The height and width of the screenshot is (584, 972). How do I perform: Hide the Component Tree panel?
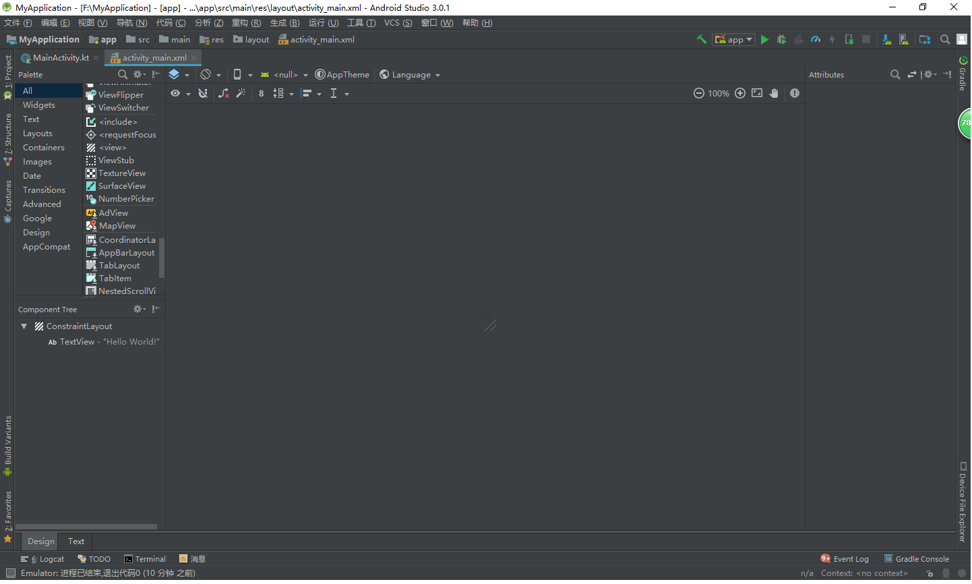click(156, 310)
